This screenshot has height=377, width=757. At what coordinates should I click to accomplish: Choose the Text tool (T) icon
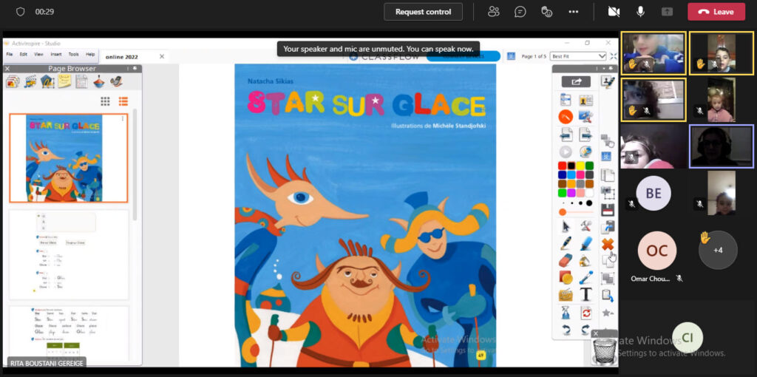pos(585,294)
